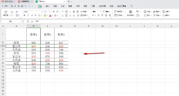Click the Paste clipboard icon
The height and width of the screenshot is (96, 179).
click(x=12, y=12)
